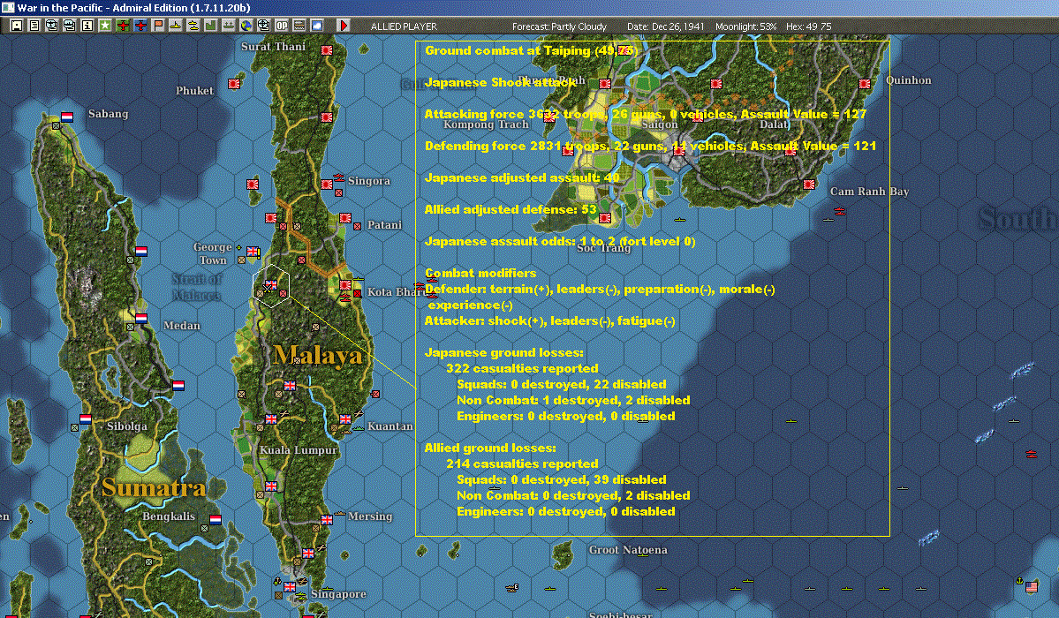The width and height of the screenshot is (1059, 618).
Task: Click the Groot Natoena island label
Action: 628,550
